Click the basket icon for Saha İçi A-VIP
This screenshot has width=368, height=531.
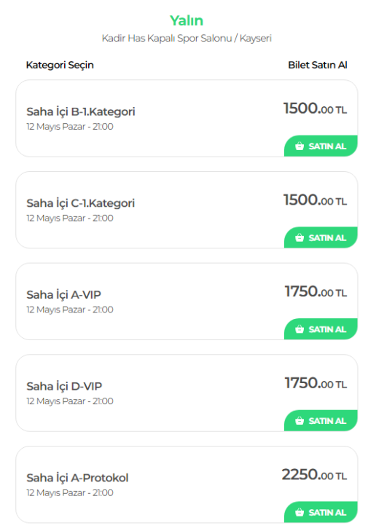[300, 329]
